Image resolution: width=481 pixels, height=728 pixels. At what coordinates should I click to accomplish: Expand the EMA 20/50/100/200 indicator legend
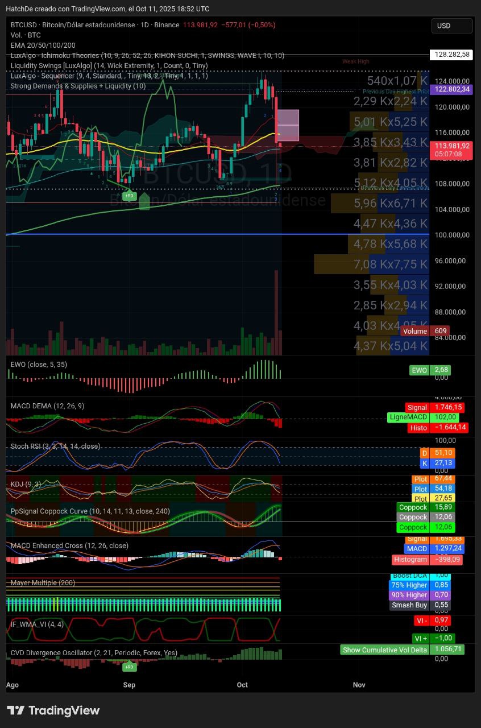click(43, 45)
